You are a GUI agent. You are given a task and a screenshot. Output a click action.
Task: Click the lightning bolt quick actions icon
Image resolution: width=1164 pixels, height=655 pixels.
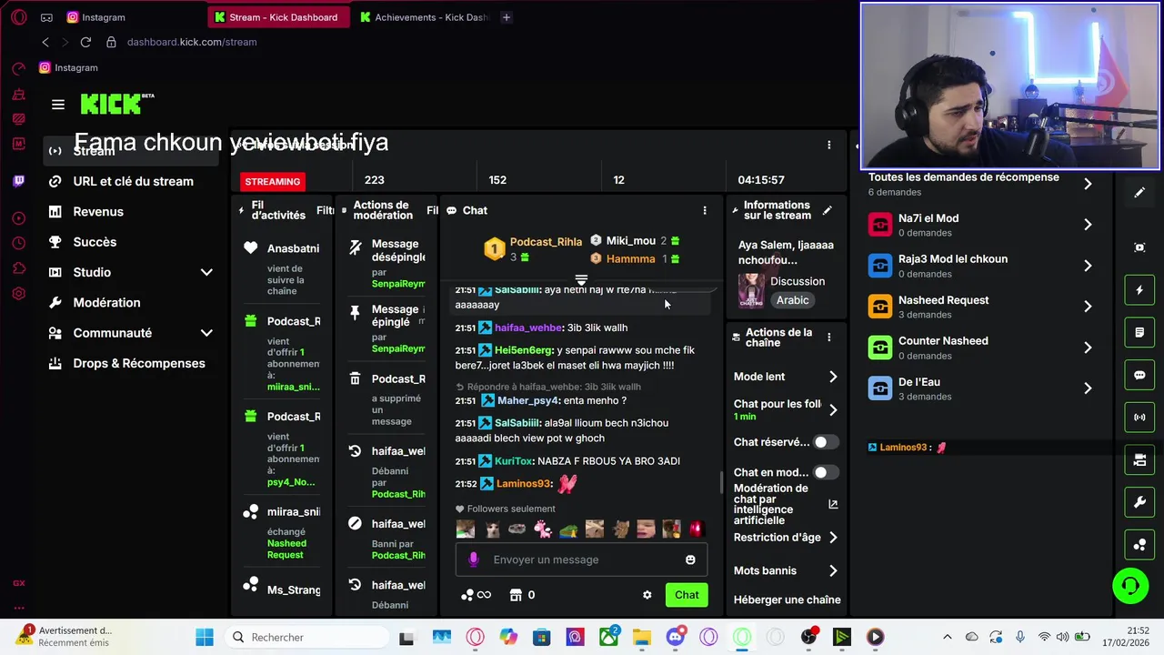(x=1139, y=290)
